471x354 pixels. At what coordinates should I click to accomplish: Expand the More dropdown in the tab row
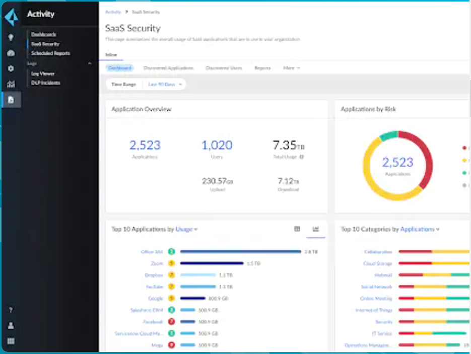click(291, 68)
